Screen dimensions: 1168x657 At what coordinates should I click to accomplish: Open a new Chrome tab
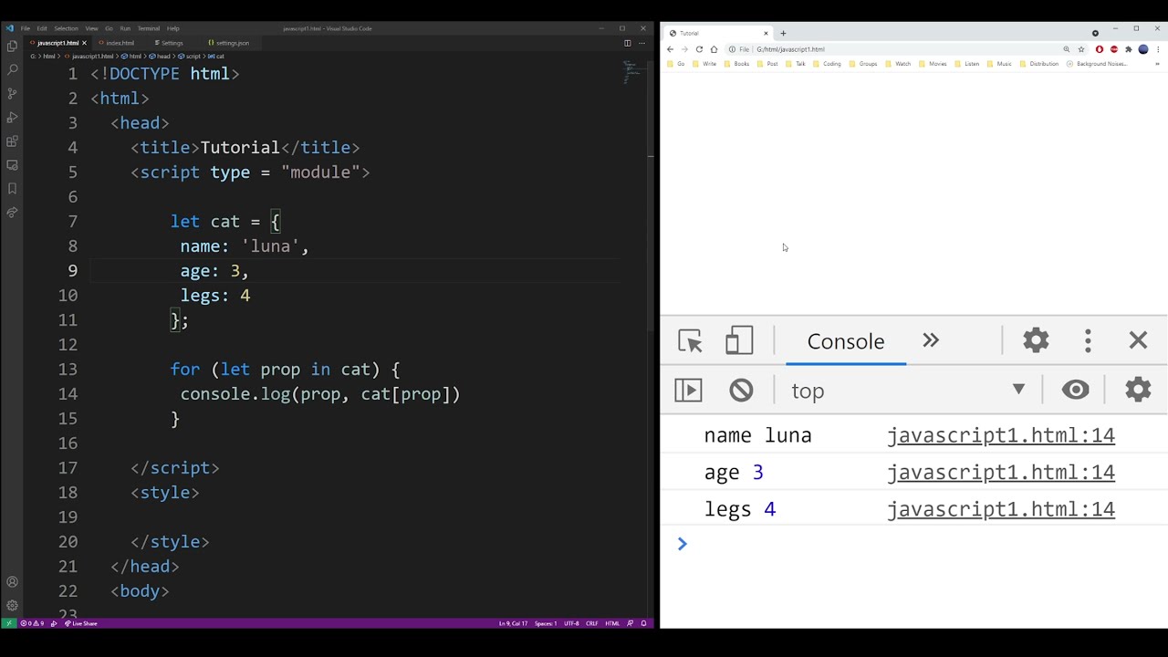tap(783, 33)
